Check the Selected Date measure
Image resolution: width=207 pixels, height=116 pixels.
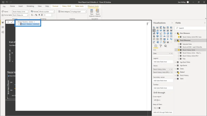pos(179,44)
